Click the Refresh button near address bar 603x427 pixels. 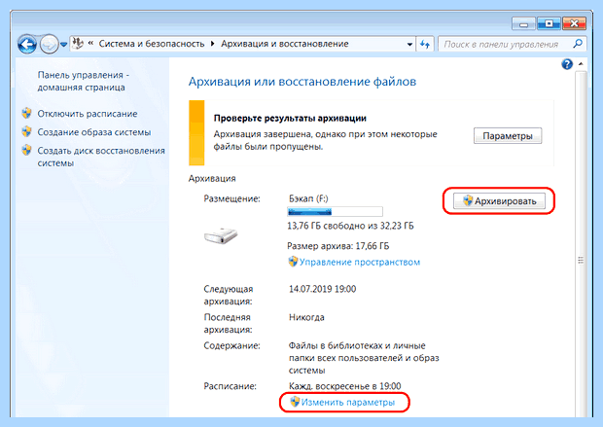(x=425, y=44)
